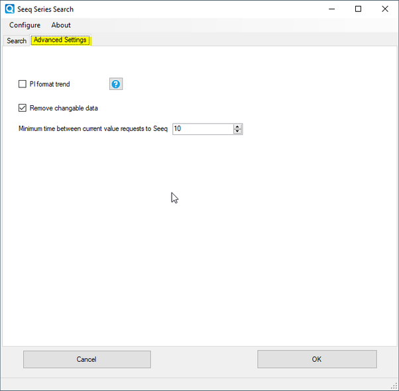Screen dimensions: 399x391
Task: Maximize the Seeq Series Search window
Action: [x=358, y=9]
